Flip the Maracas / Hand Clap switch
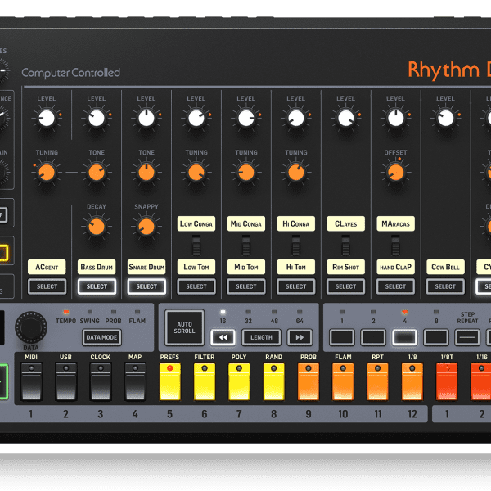The image size is (491, 491). (395, 245)
